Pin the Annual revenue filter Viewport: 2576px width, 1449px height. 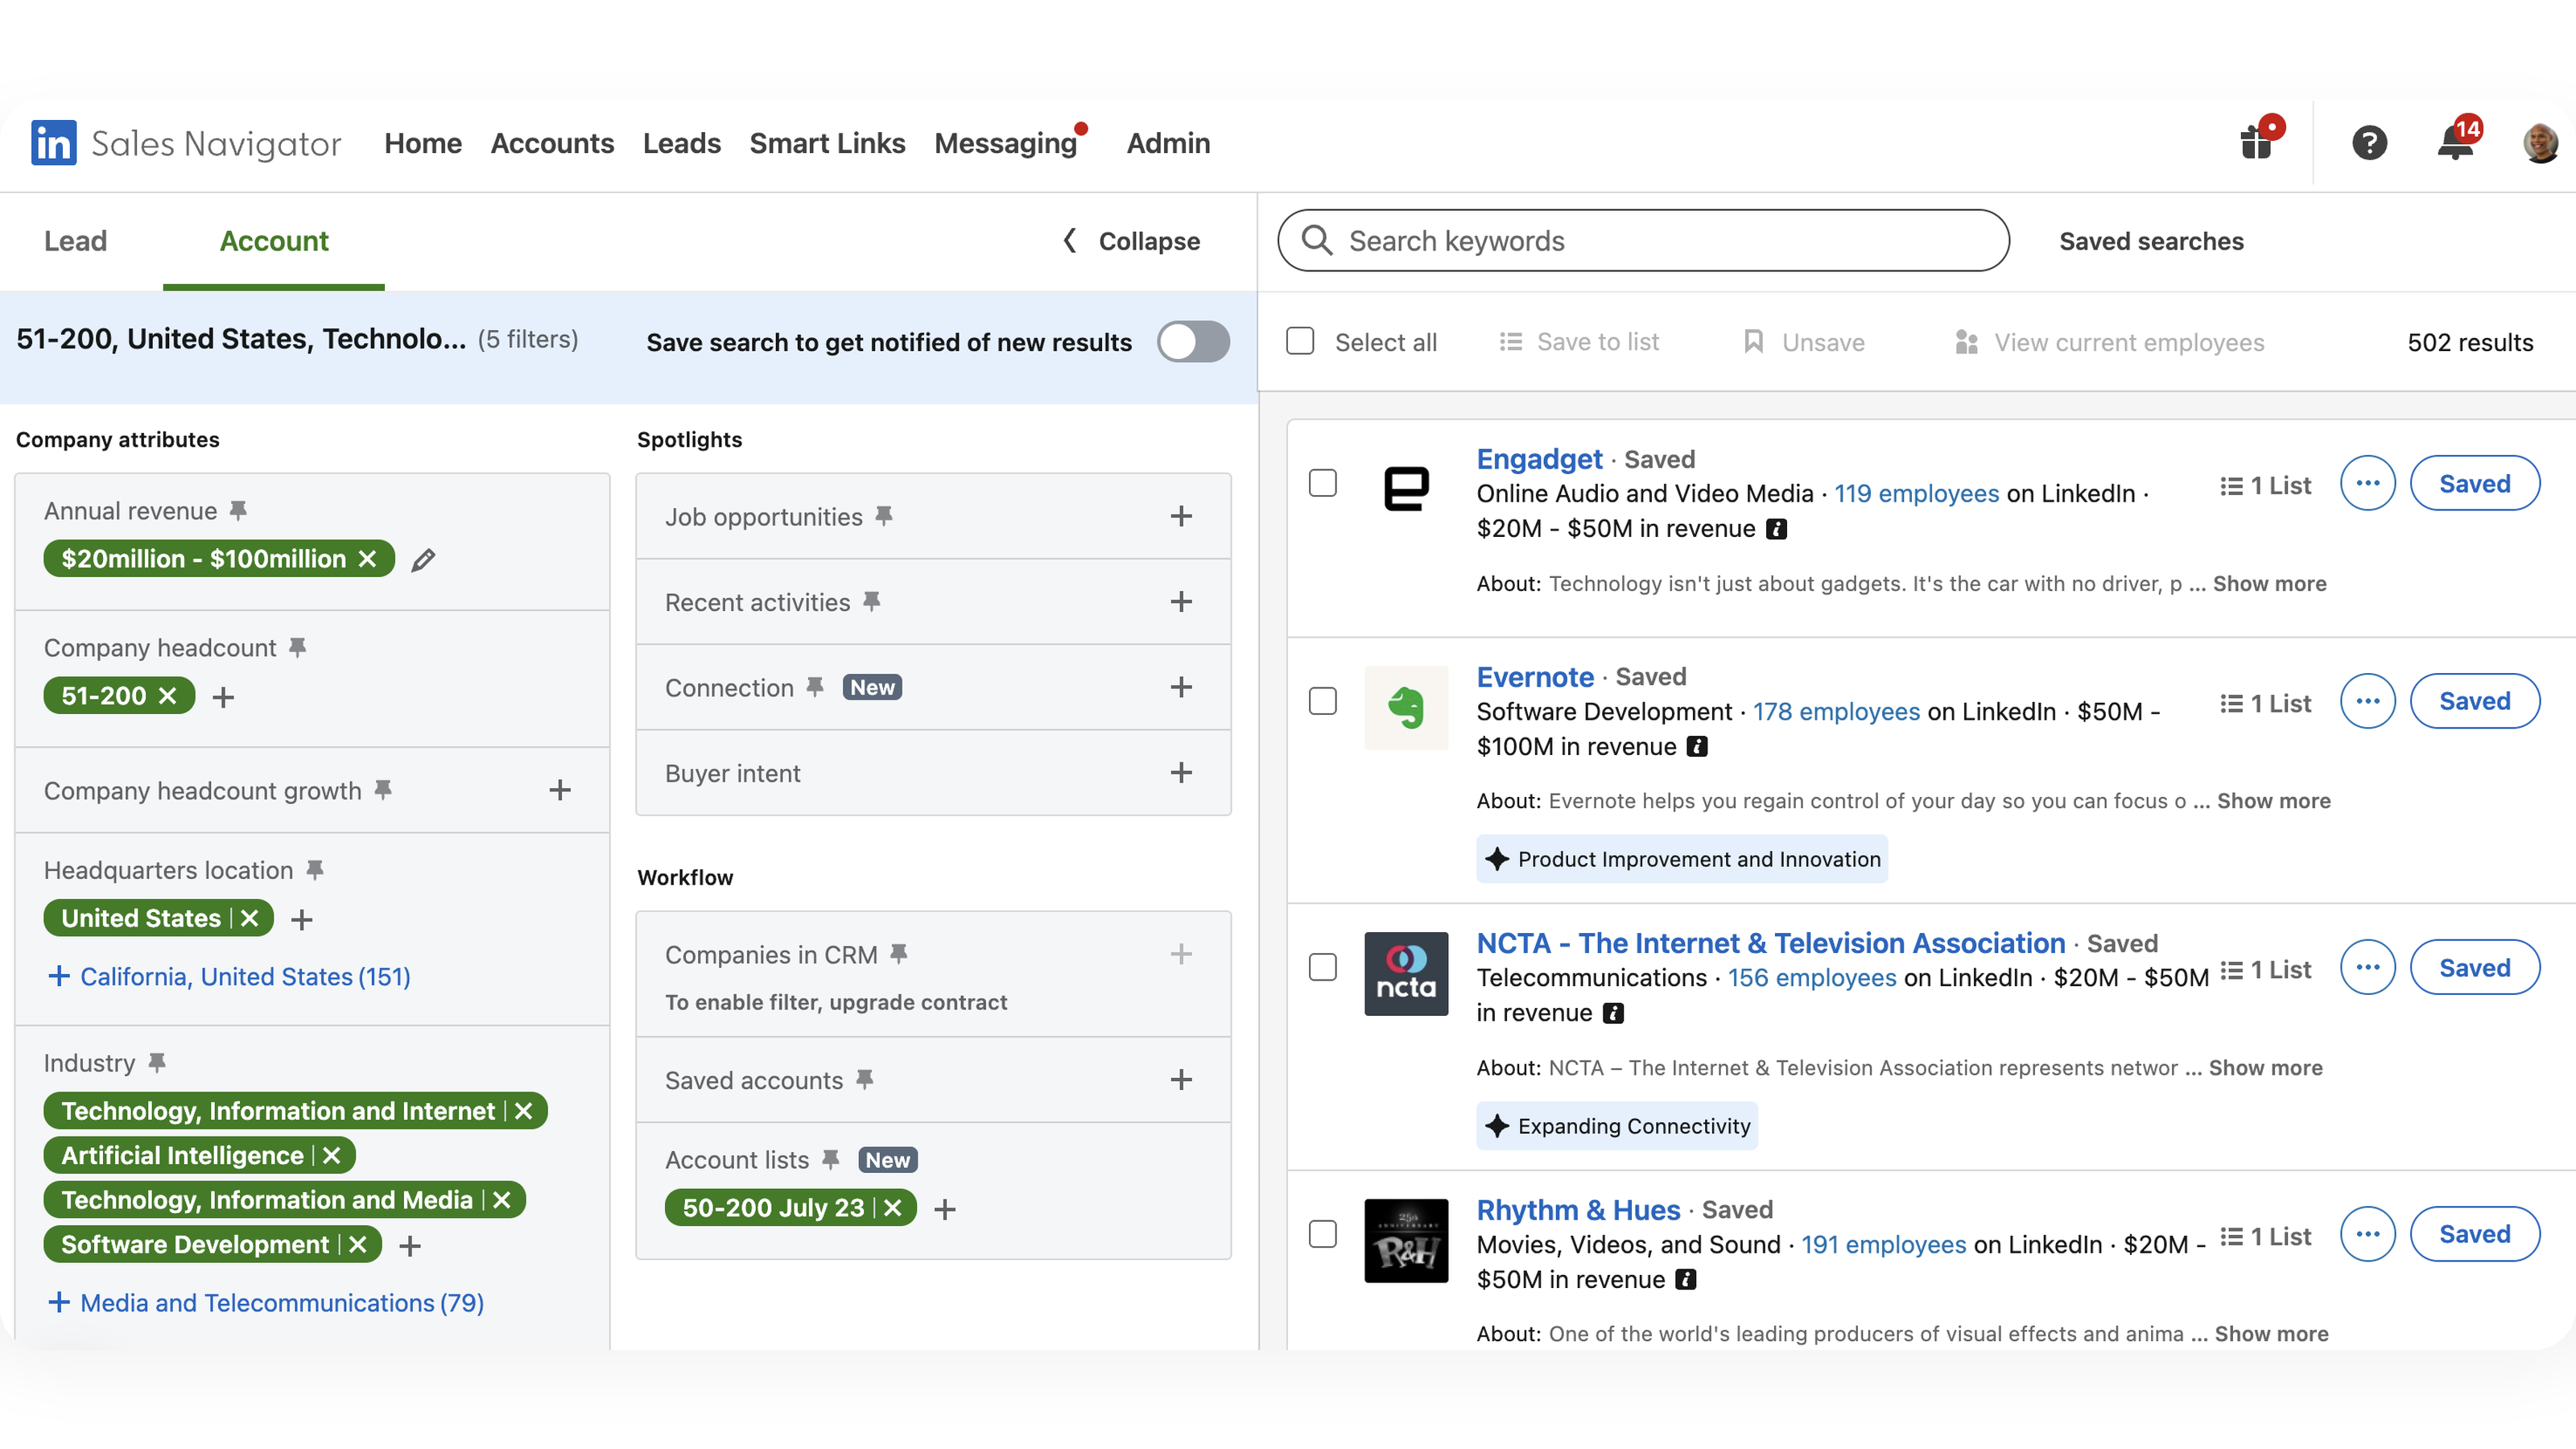click(x=238, y=511)
